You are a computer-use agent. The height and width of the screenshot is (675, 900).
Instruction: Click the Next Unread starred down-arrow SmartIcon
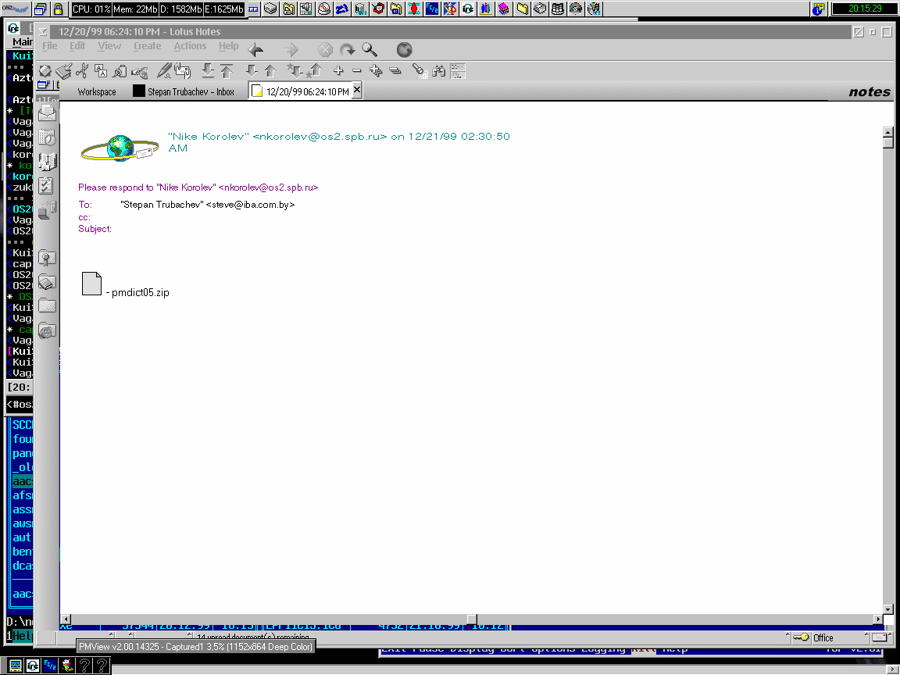[295, 70]
